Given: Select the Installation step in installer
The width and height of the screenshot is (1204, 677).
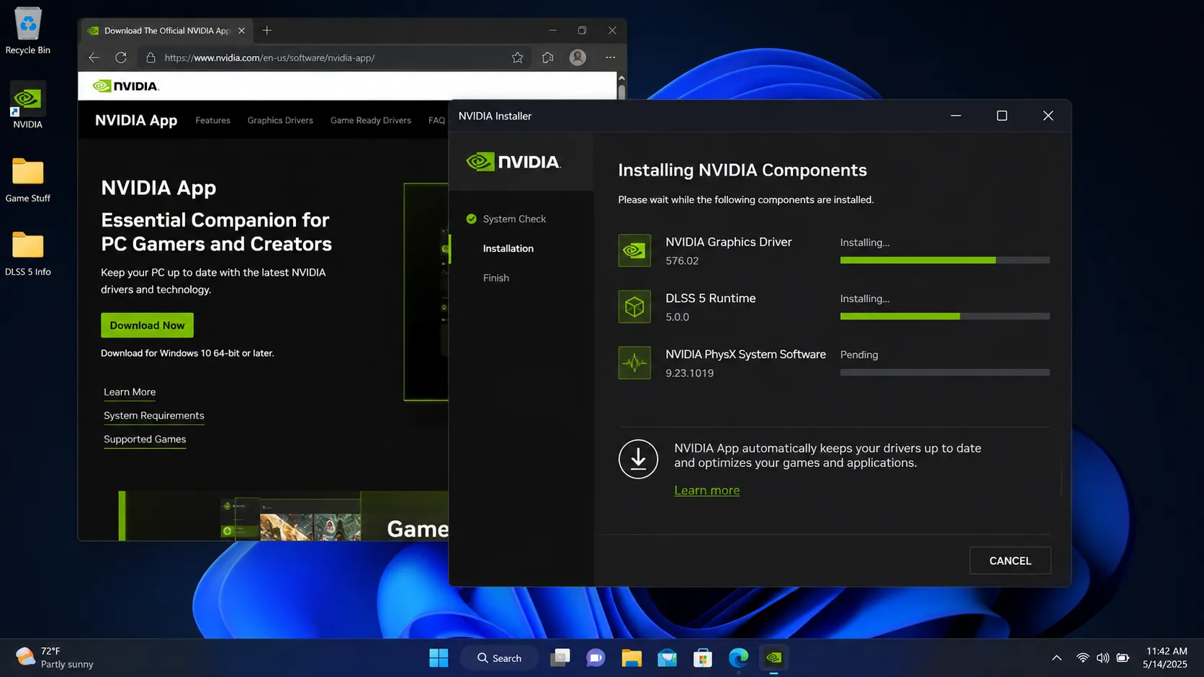Looking at the screenshot, I should [508, 248].
